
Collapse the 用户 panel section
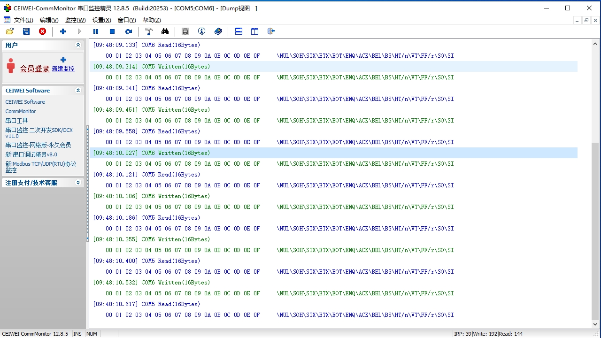click(x=78, y=45)
